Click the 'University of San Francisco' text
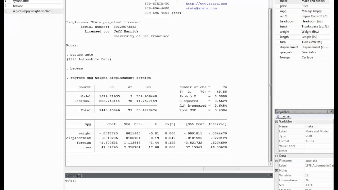 [141, 36]
